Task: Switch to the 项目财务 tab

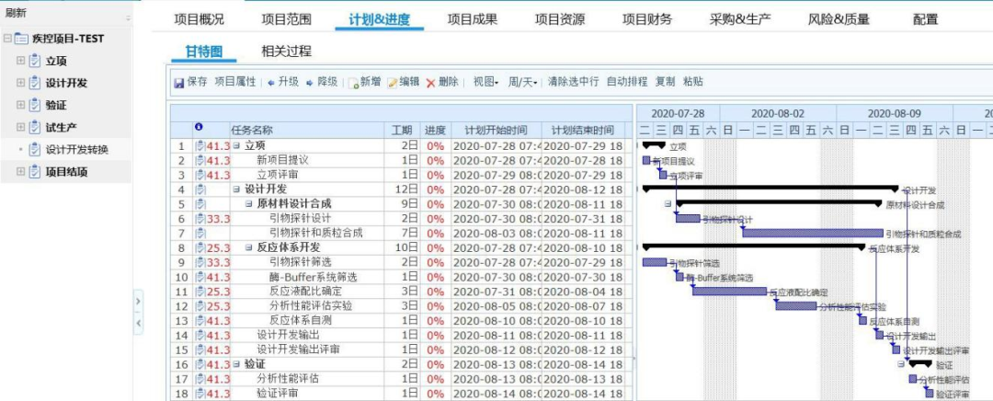Action: (646, 19)
